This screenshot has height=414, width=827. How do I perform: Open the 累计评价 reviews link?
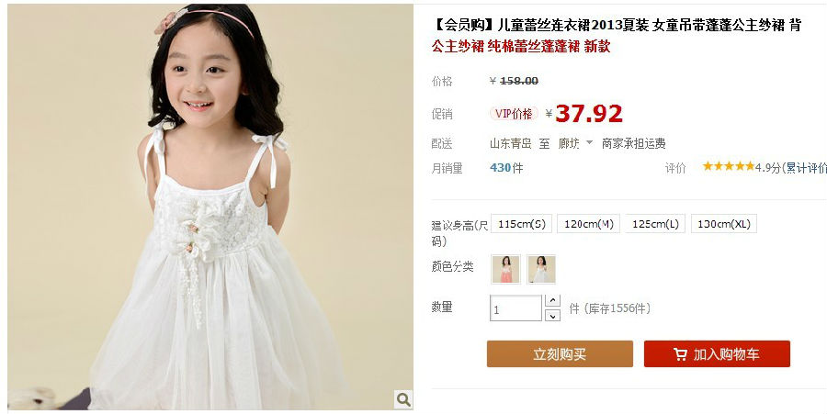[807, 167]
